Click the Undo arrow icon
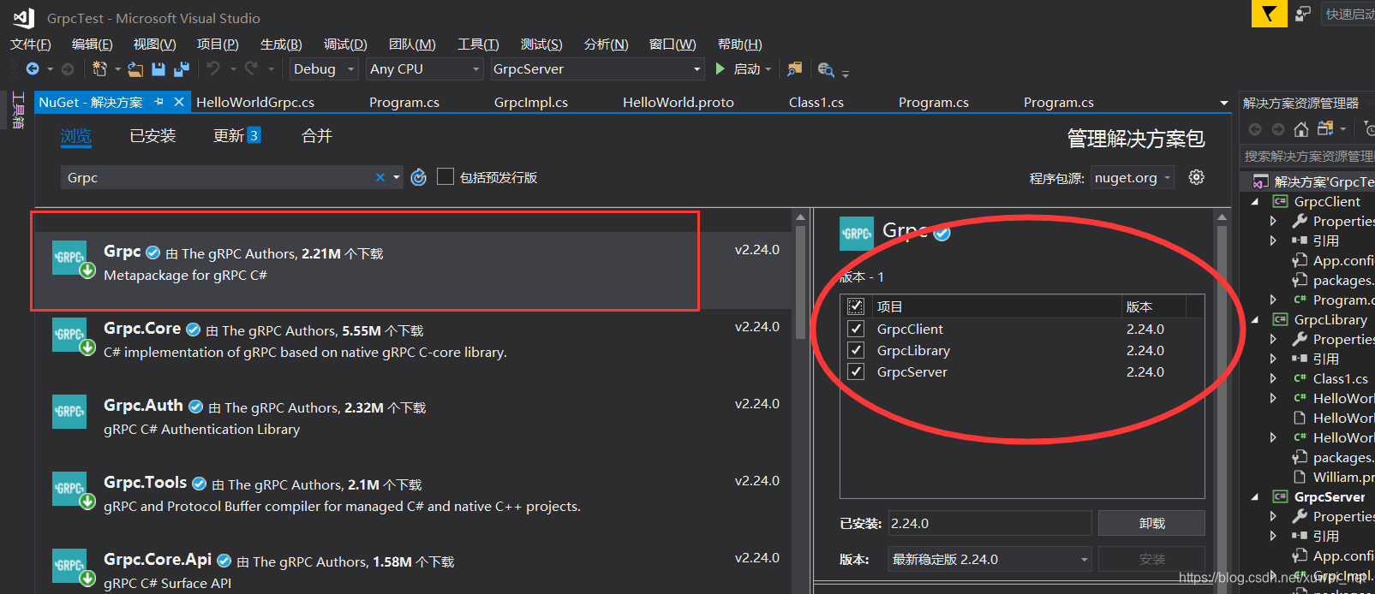Image resolution: width=1375 pixels, height=594 pixels. 213,68
